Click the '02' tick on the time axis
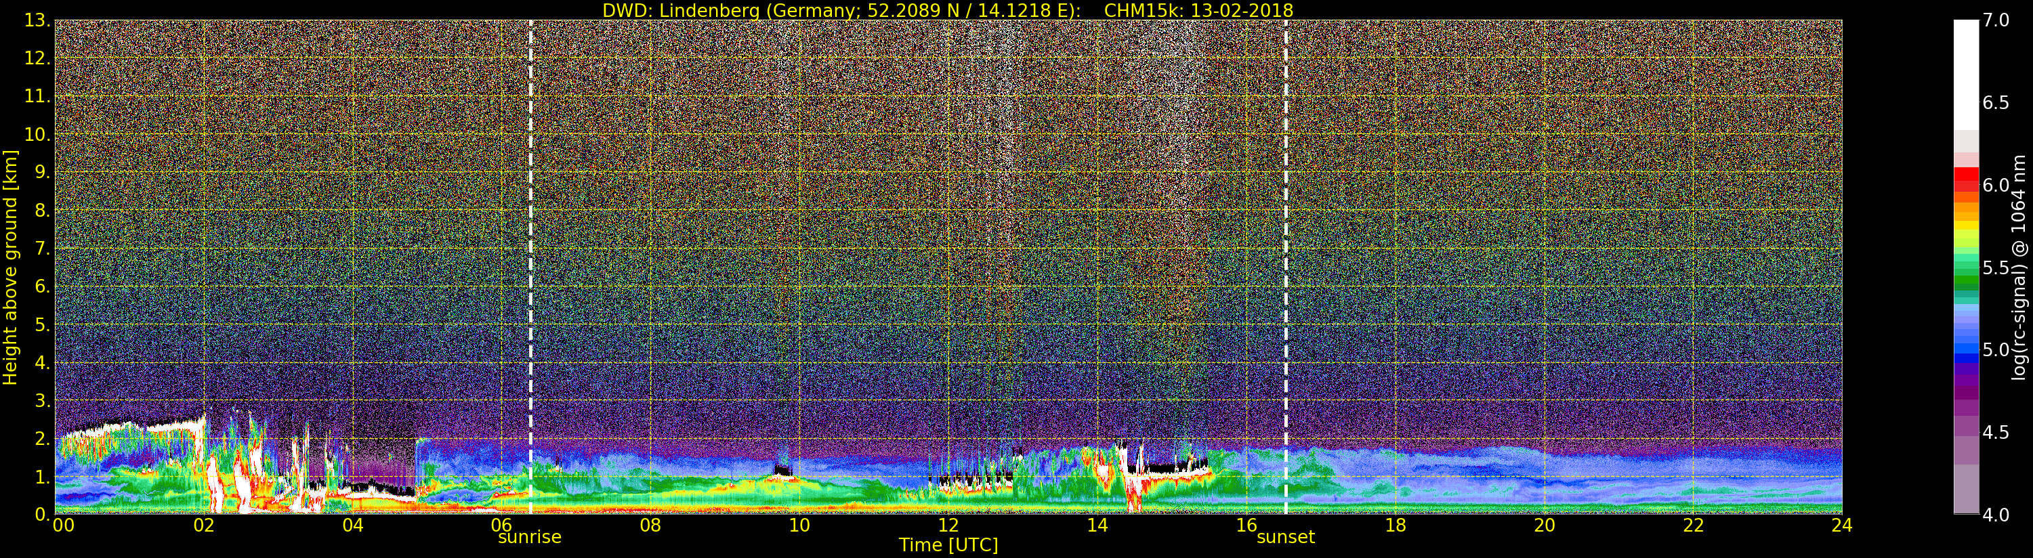The height and width of the screenshot is (558, 2033). pos(205,524)
